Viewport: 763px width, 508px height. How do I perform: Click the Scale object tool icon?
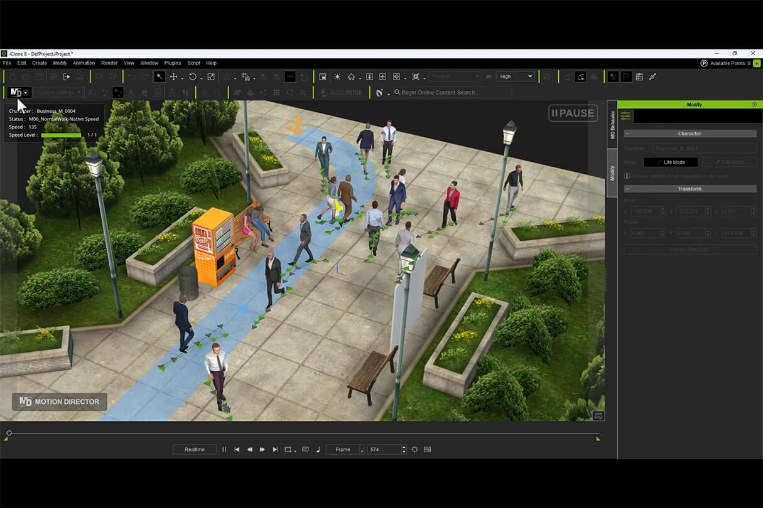click(x=211, y=77)
